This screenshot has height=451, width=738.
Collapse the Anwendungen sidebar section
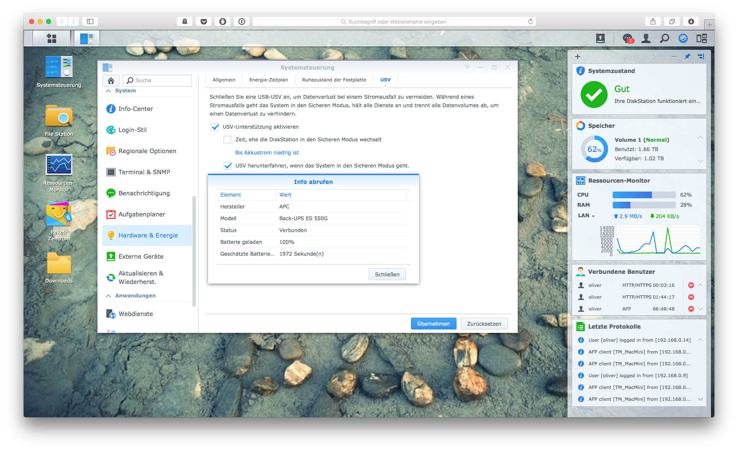[x=108, y=296]
